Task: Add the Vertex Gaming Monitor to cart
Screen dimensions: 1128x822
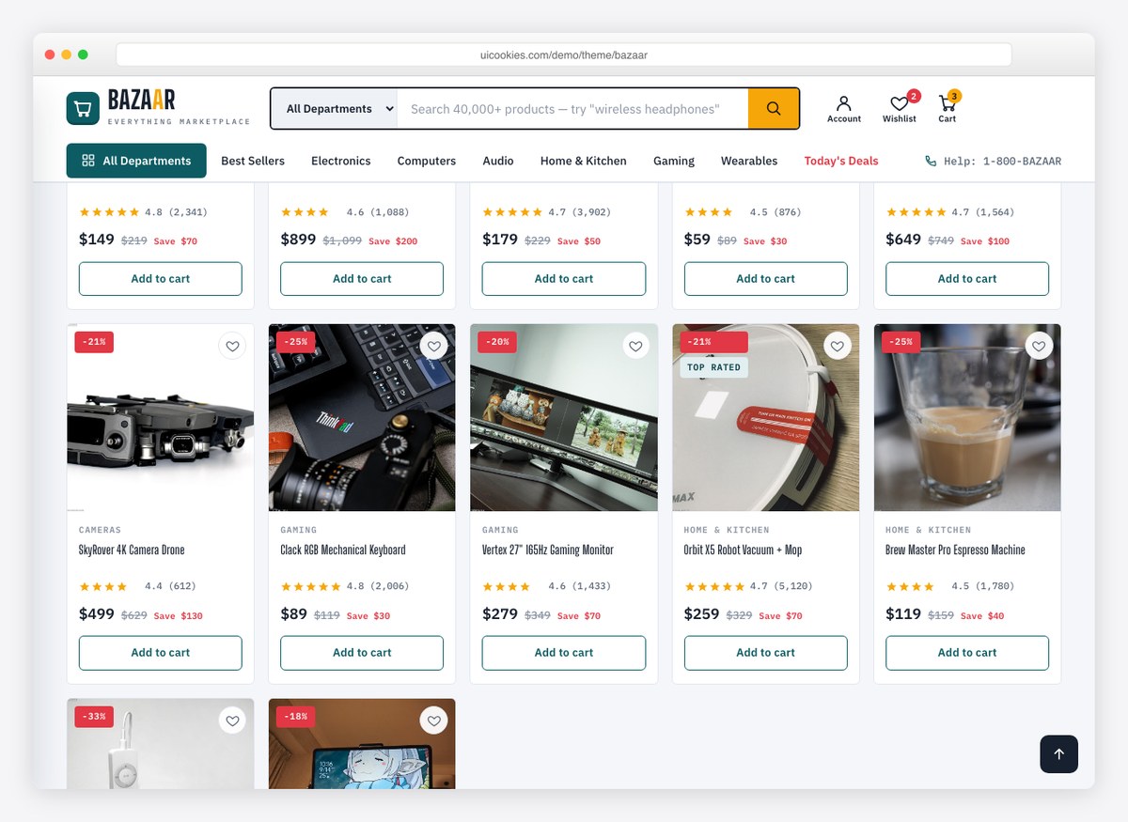Action: (564, 653)
